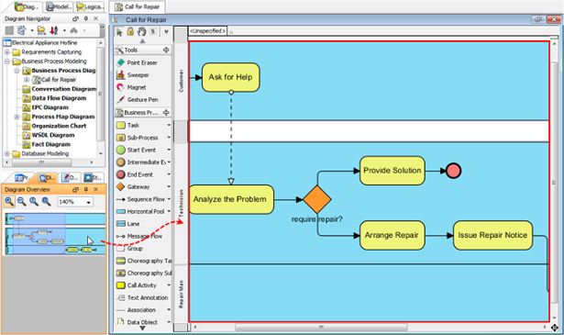Pick the Start Event shape
The height and width of the screenshot is (335, 564).
click(x=137, y=150)
